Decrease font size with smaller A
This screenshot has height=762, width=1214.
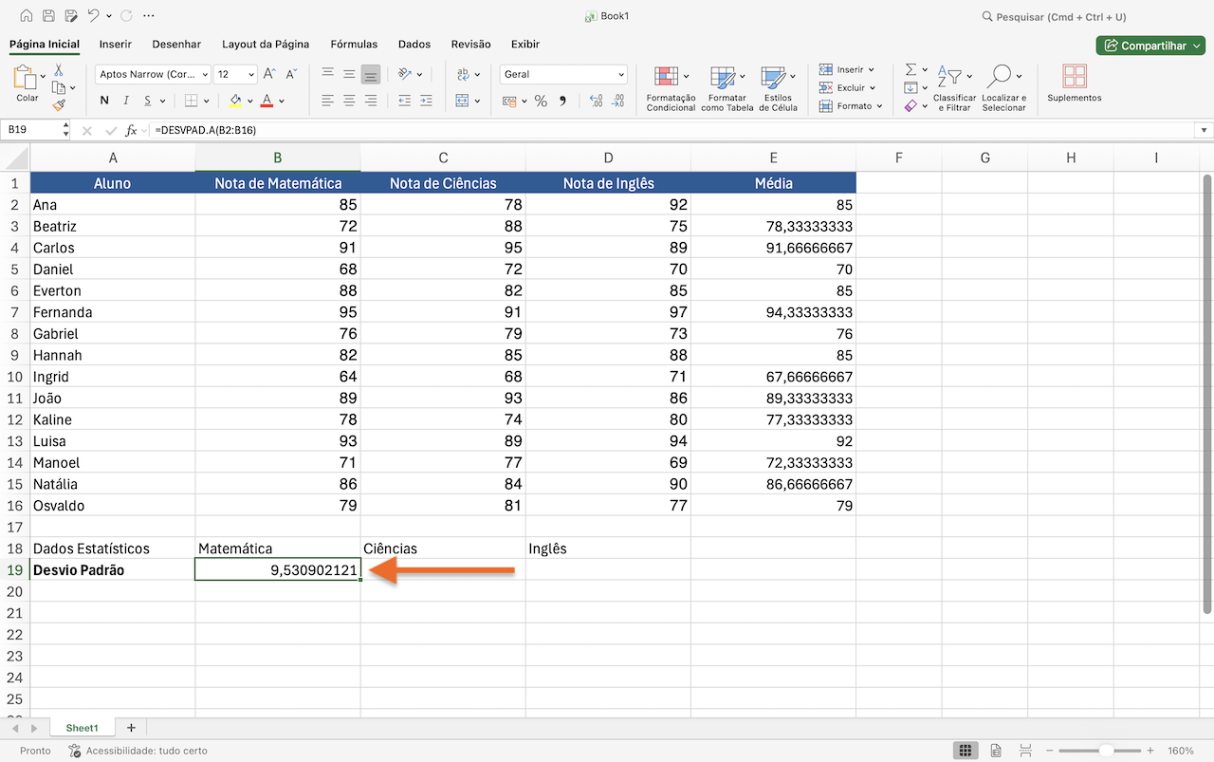click(x=291, y=74)
